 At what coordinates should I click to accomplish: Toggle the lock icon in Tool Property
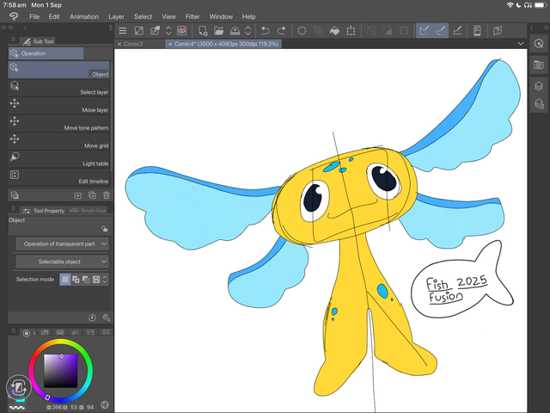pyautogui.click(x=104, y=229)
